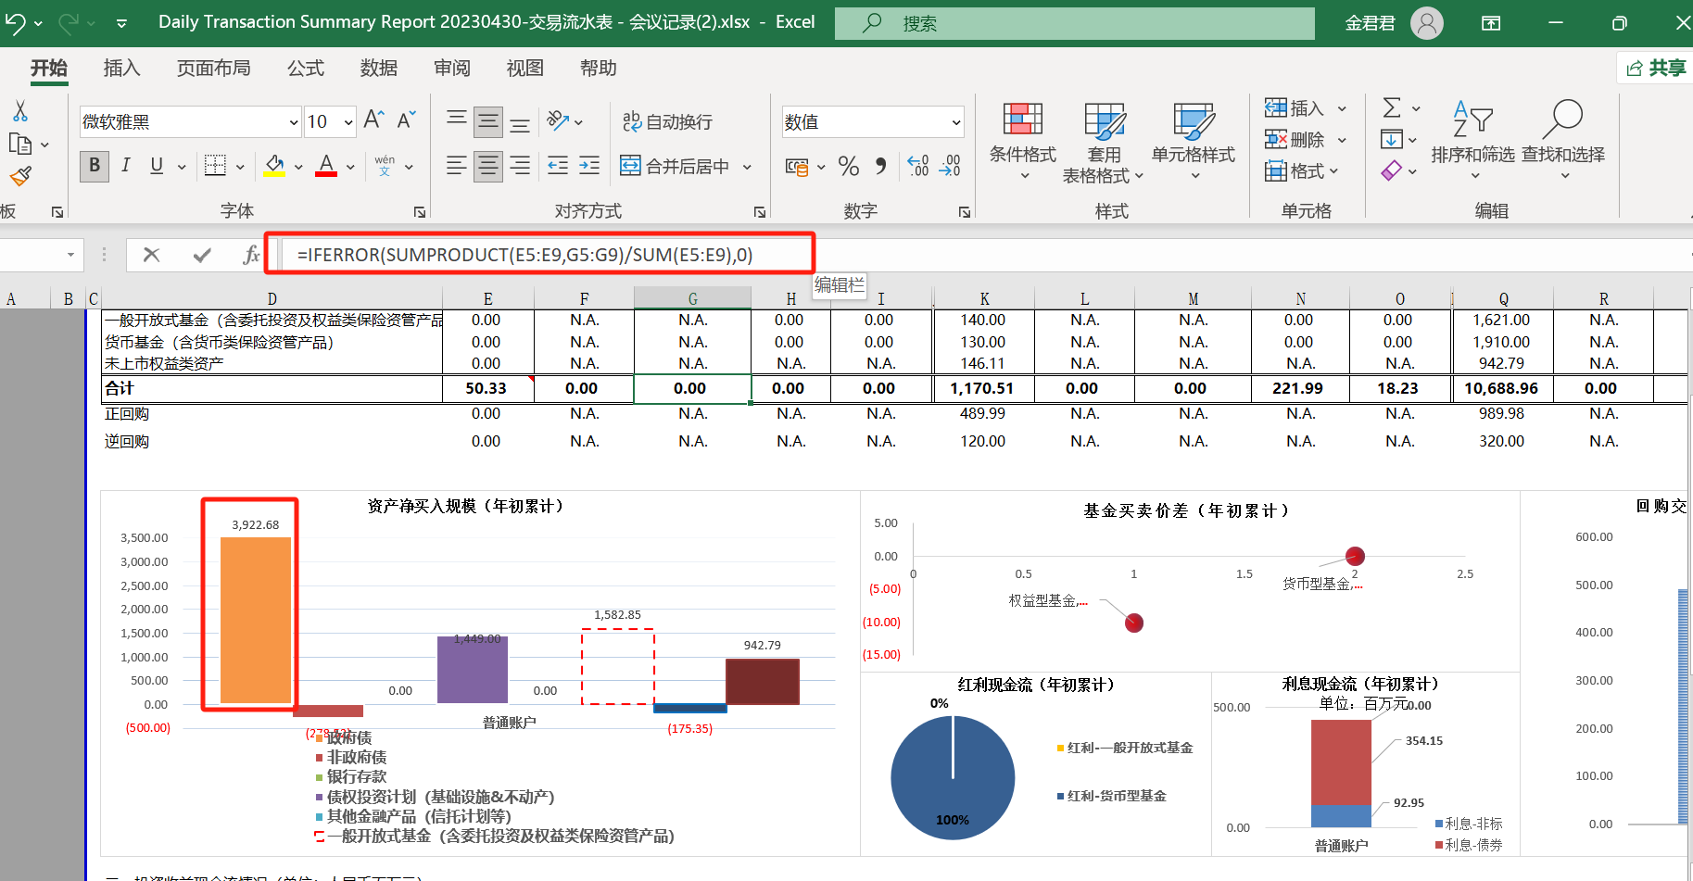
Task: Open the 数值 number format dropdown
Action: tap(955, 122)
